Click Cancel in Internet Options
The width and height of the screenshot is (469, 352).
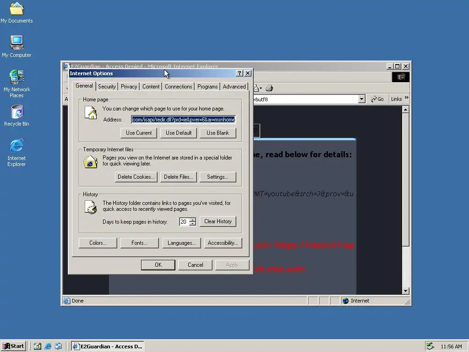(x=195, y=265)
